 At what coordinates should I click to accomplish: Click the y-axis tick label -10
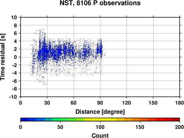(13, 97)
